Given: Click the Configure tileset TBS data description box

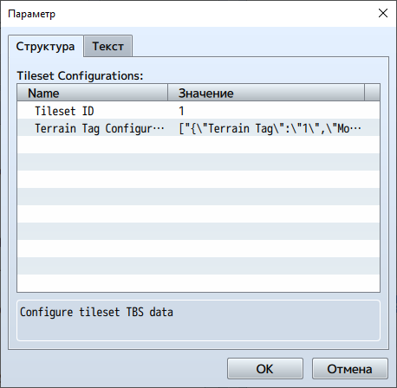Looking at the screenshot, I should click(x=198, y=320).
